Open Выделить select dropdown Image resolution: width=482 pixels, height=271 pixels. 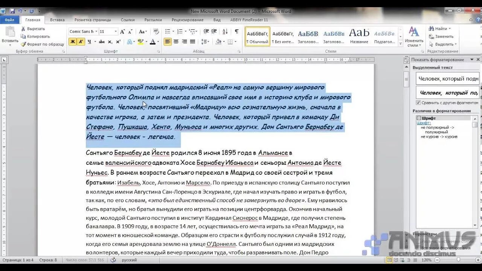point(443,44)
